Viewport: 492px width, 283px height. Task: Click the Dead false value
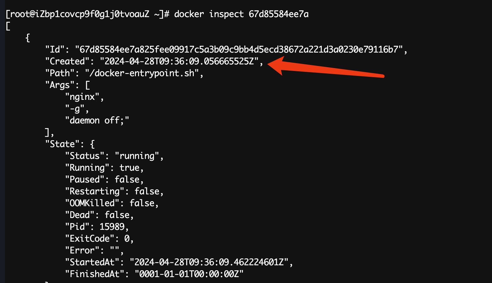[x=117, y=215]
